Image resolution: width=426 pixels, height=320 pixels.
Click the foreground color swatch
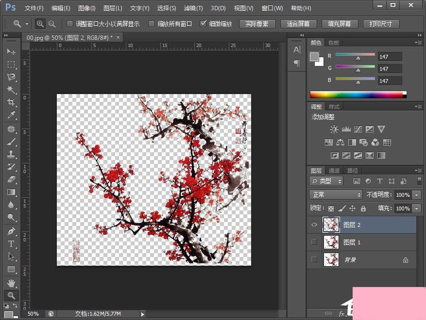pos(314,56)
